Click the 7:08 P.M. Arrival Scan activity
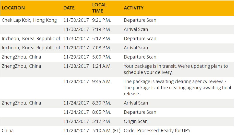Screen dimensions: 236x137 pyautogui.click(x=136, y=48)
